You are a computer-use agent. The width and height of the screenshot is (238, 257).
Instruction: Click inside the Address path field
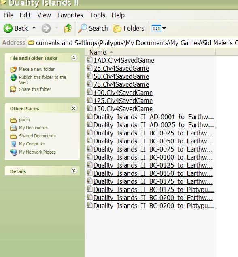(x=132, y=43)
